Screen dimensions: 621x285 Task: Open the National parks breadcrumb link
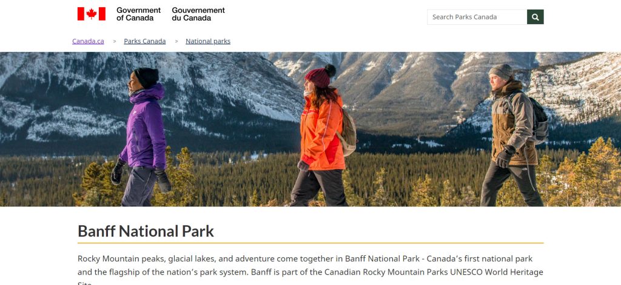208,41
